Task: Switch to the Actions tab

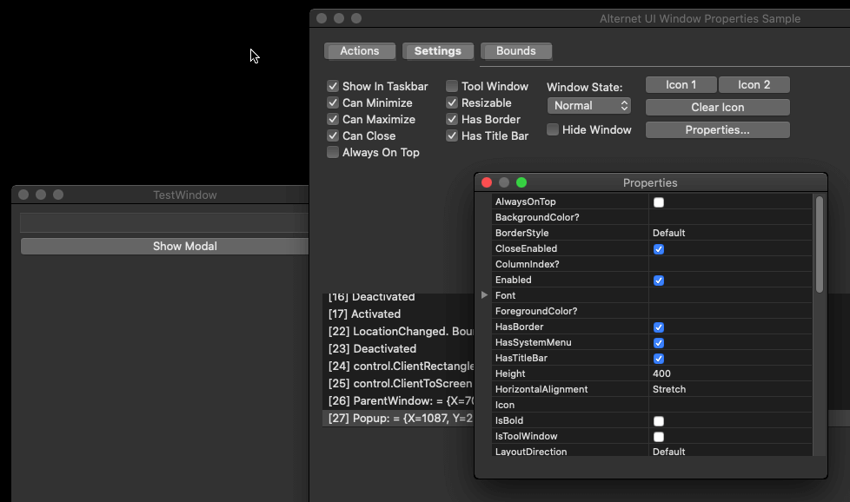Action: click(359, 50)
